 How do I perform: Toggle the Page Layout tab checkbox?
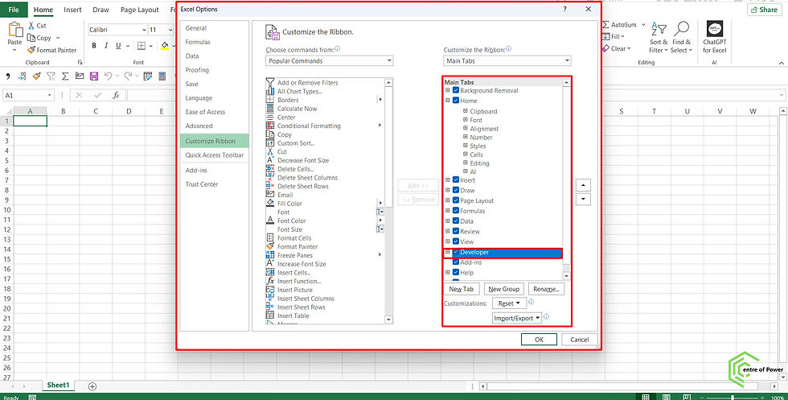point(456,200)
